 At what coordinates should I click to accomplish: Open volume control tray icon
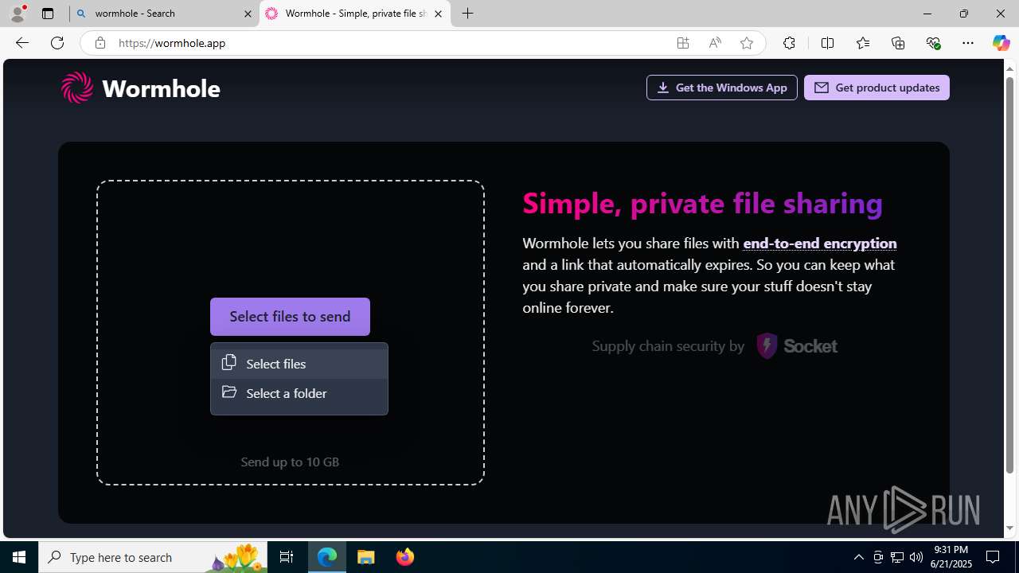coord(916,557)
